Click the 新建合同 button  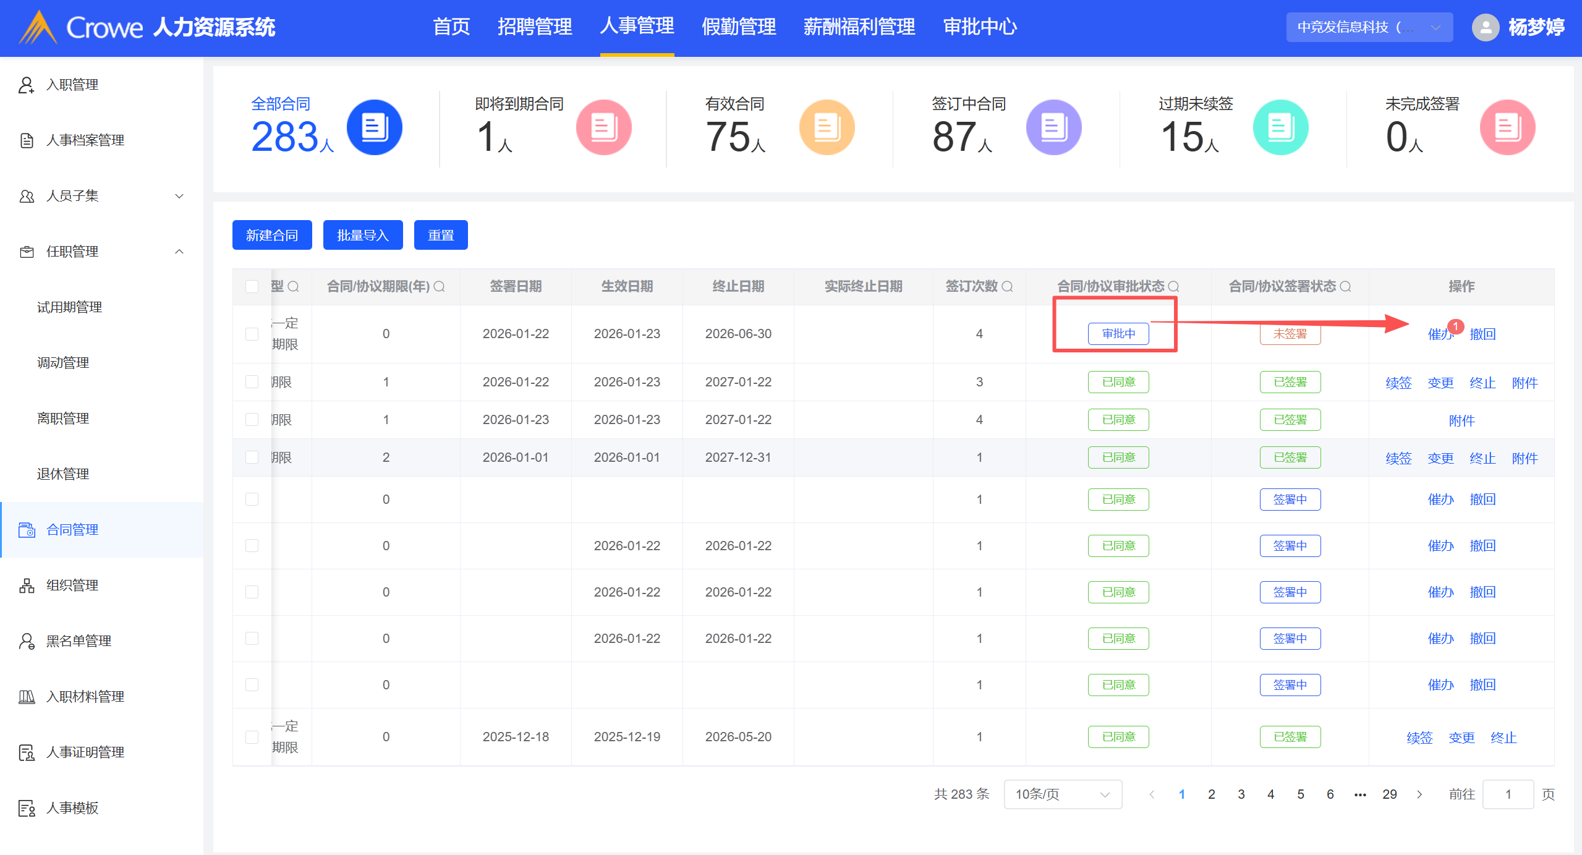coord(272,235)
